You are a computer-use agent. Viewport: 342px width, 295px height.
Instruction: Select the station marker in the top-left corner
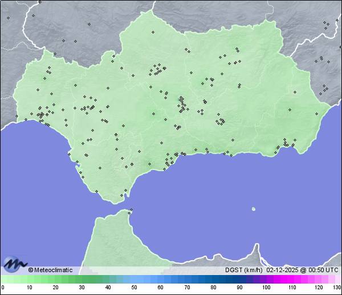[8, 18]
